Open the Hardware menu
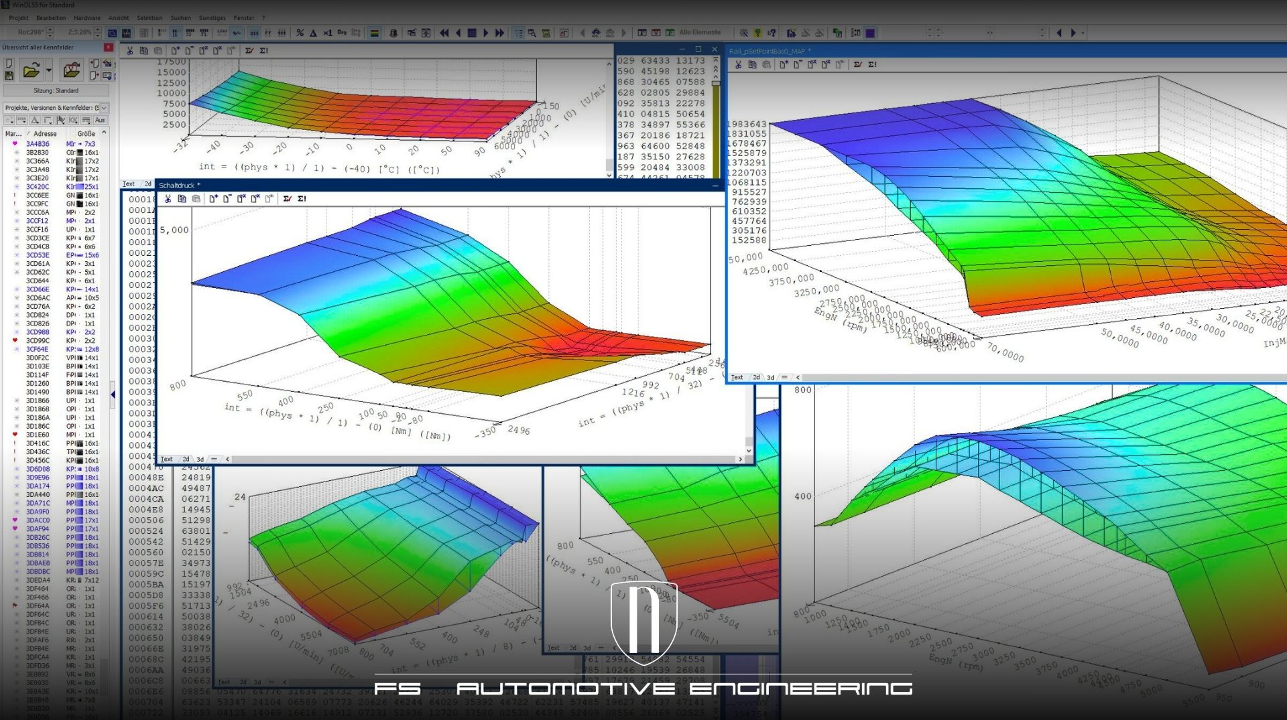This screenshot has height=720, width=1287. tap(86, 18)
